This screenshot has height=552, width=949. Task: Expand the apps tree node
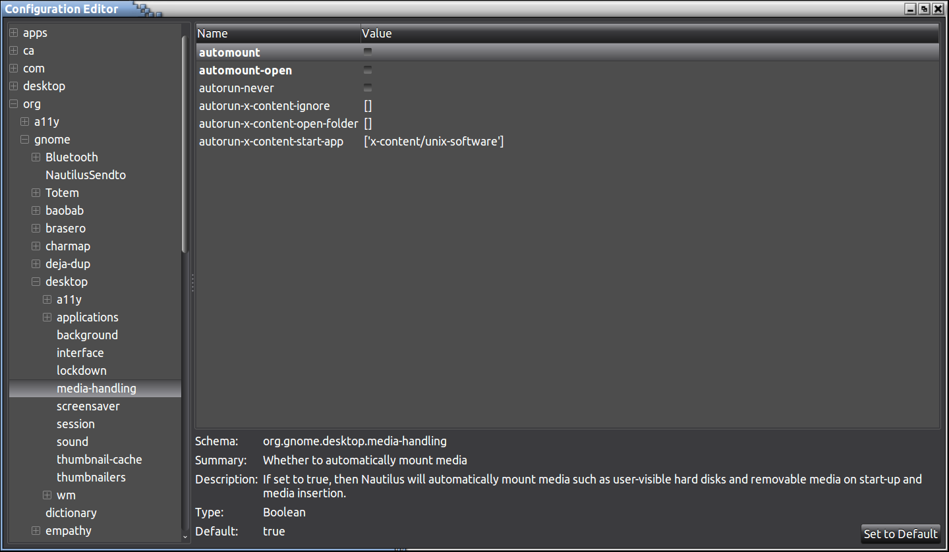tap(13, 32)
